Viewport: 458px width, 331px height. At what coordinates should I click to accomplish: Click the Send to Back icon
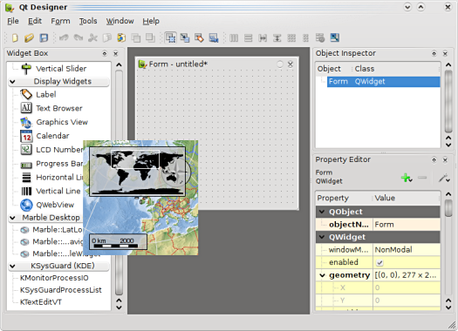[136, 38]
